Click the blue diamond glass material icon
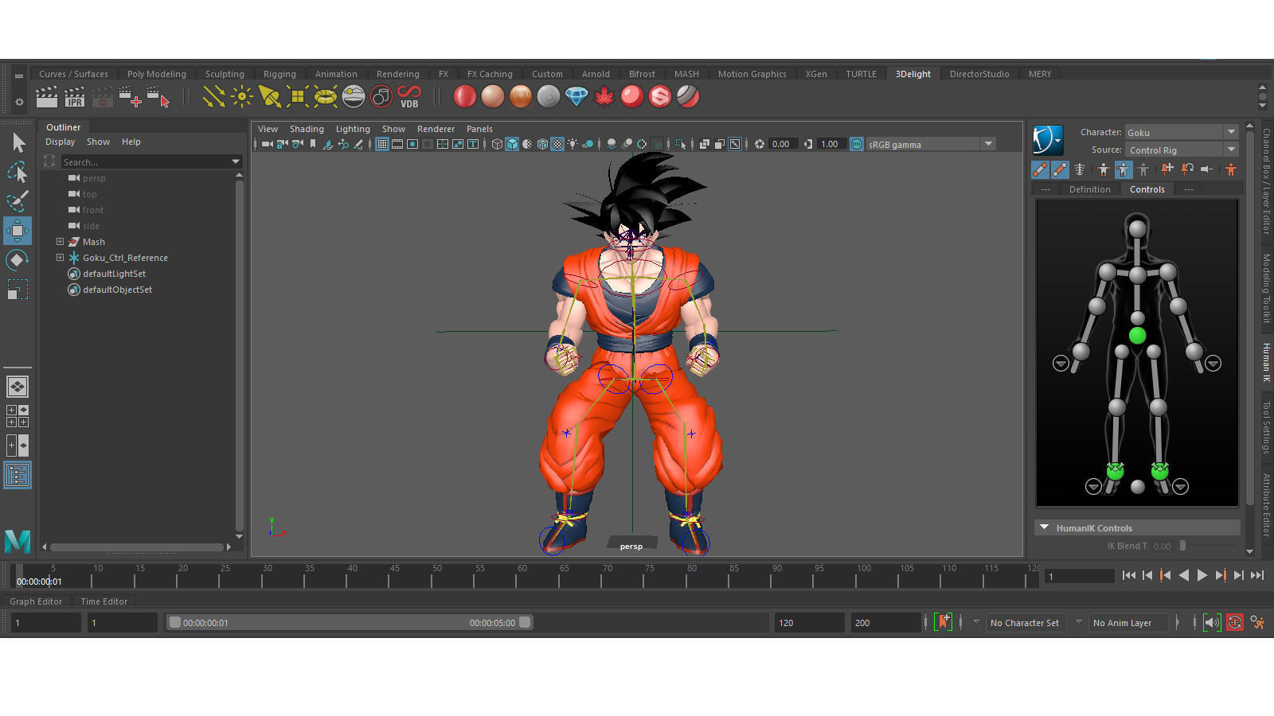The width and height of the screenshot is (1274, 716). click(x=576, y=97)
